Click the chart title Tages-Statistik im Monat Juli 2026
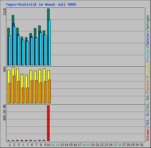151x148 pixels. 41,4
